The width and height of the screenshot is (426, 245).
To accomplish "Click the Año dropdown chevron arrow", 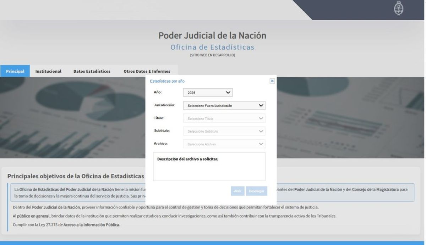I will coord(229,92).
